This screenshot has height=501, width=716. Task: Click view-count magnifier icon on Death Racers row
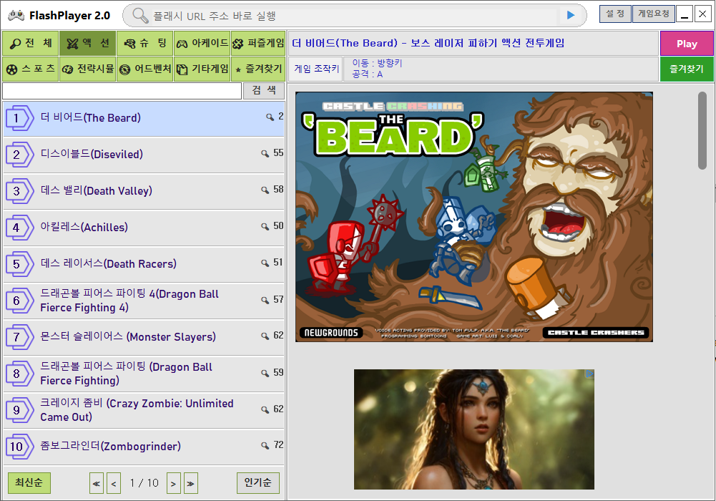click(x=265, y=263)
